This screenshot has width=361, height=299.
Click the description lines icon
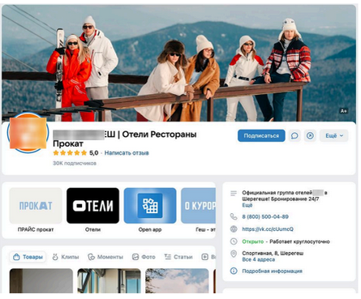pos(234,193)
